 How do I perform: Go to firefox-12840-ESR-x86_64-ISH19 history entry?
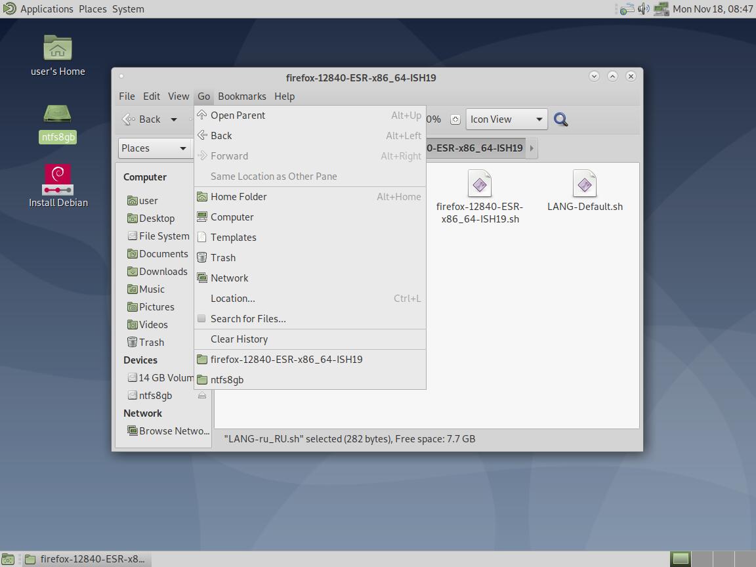pyautogui.click(x=310, y=359)
